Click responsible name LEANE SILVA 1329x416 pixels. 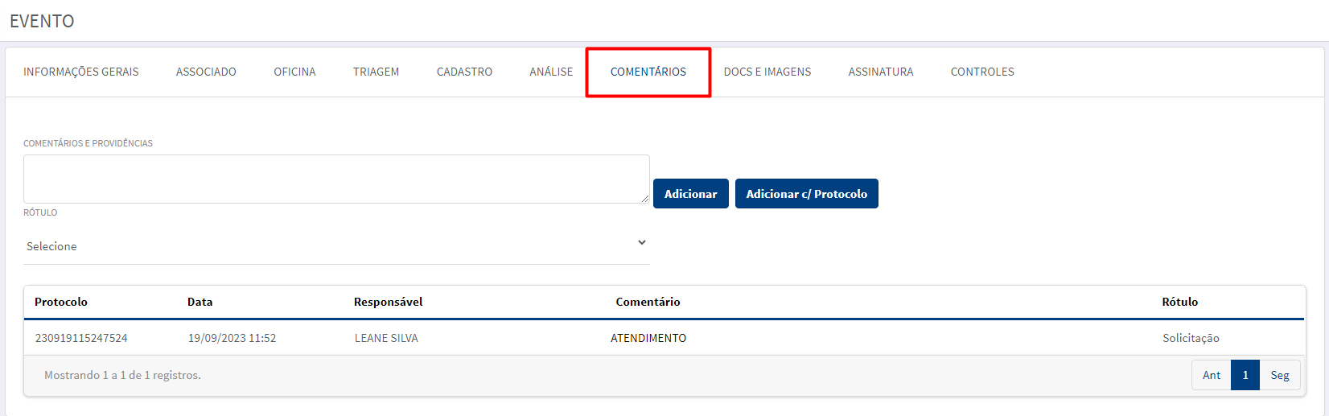point(386,338)
